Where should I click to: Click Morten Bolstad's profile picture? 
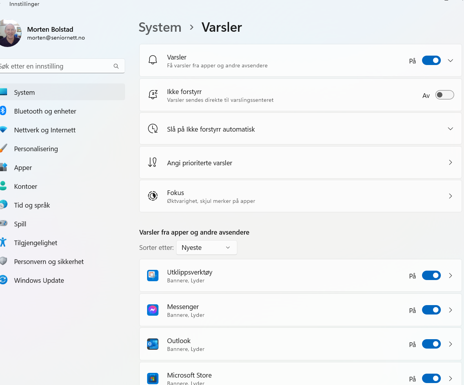(9, 34)
